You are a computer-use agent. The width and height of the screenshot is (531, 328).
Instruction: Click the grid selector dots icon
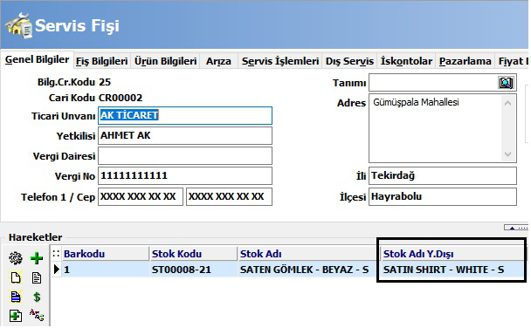pyautogui.click(x=56, y=254)
